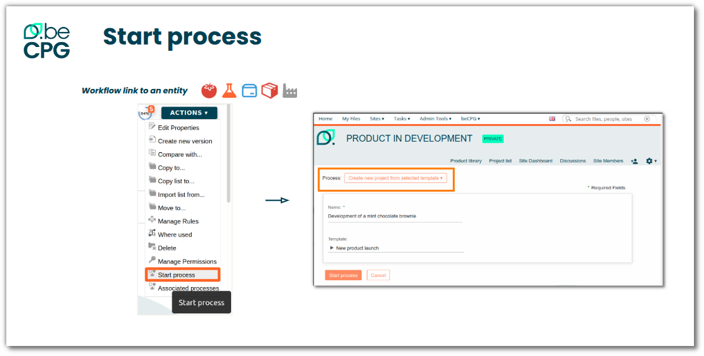Click the project Name input field
Screen dimensions: 704x356
(x=394, y=216)
